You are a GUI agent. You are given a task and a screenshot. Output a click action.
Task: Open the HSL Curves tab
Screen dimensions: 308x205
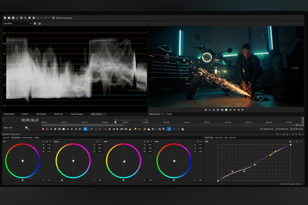(x=219, y=138)
